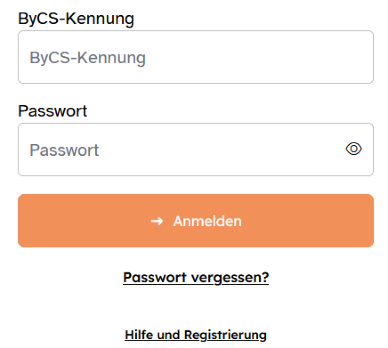This screenshot has height=348, width=388.
Task: Show the hidden password using the eye symbol
Action: [353, 149]
